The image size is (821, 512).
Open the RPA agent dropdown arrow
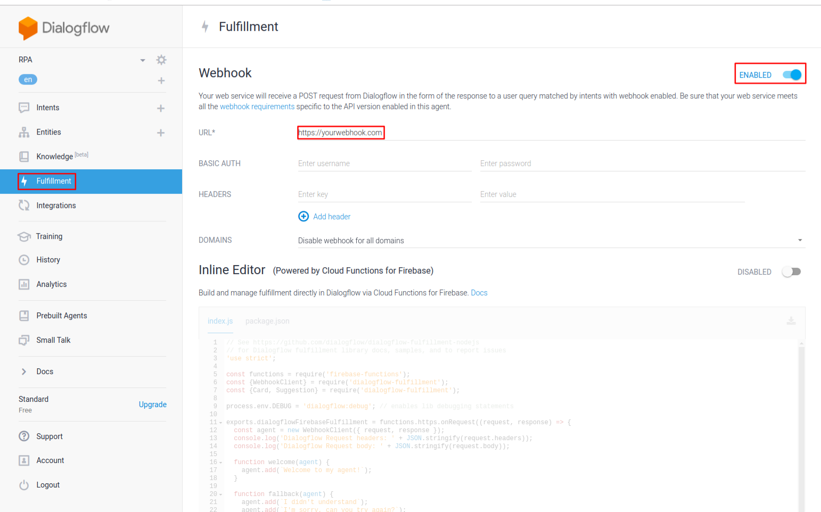point(143,60)
